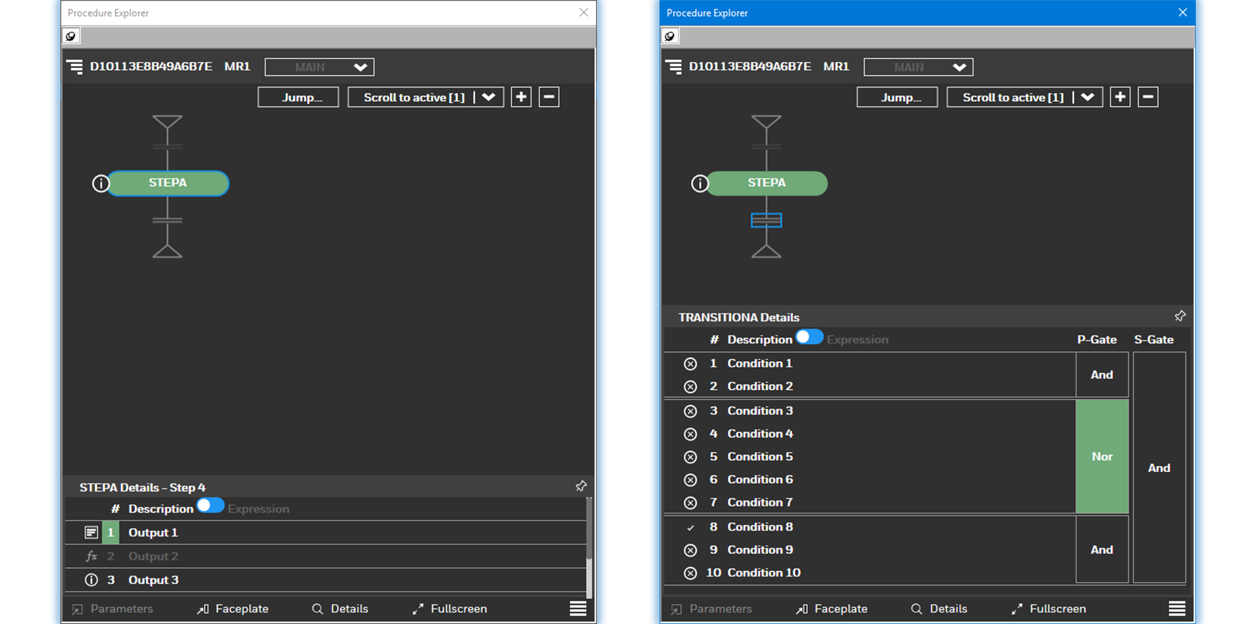Click the green number 1 cell of Output 1
The image size is (1248, 624).
point(111,532)
